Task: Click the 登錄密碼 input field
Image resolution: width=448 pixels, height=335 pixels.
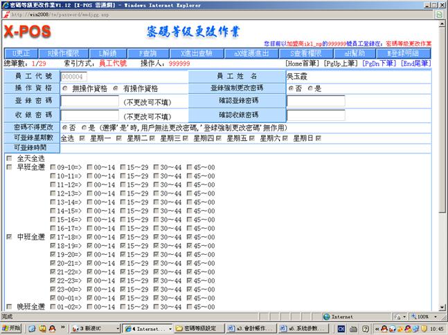Action: pos(89,102)
